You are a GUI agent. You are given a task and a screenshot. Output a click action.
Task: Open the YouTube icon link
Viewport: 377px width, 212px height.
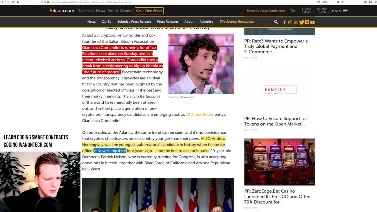tap(312, 22)
